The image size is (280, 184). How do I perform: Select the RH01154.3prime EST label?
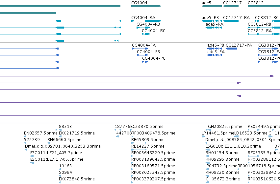[222, 153]
